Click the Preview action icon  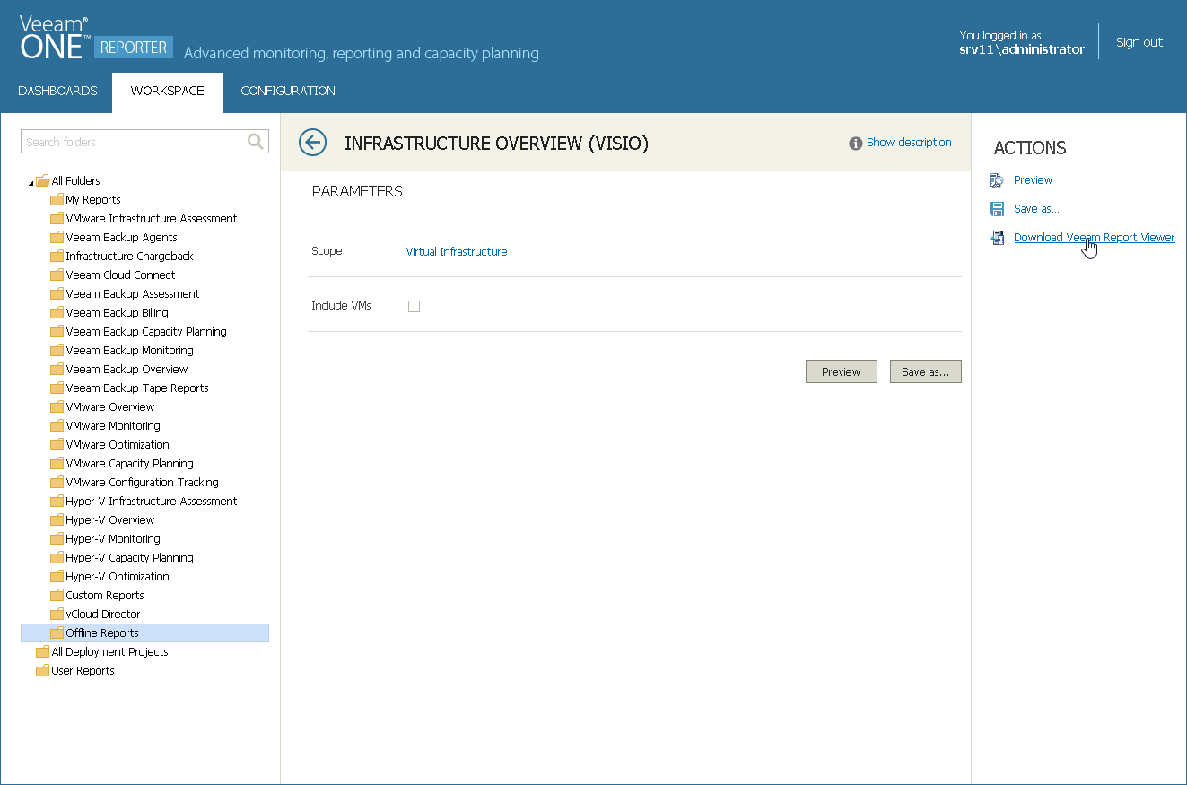tap(997, 180)
